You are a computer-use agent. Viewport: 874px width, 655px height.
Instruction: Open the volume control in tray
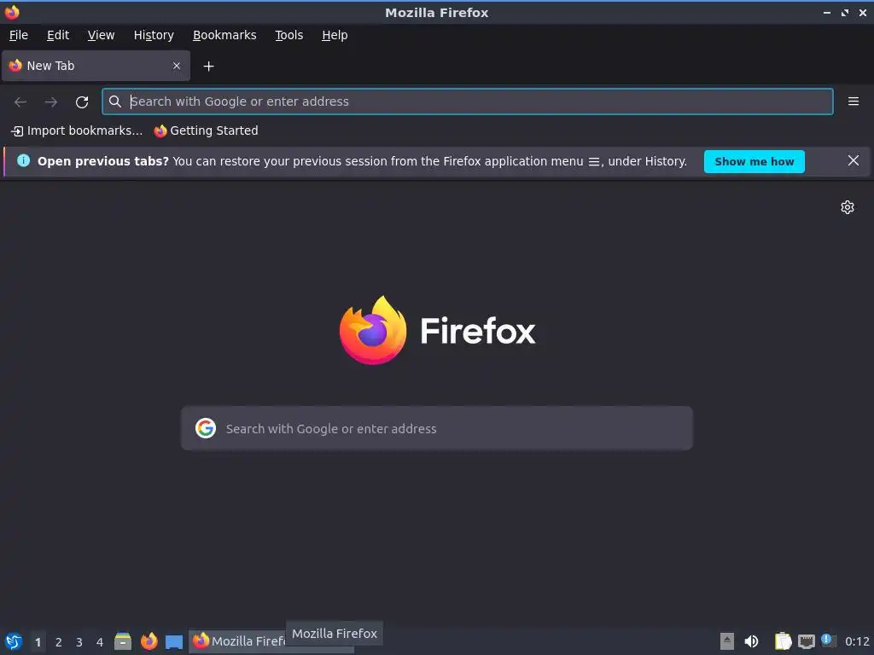click(x=751, y=641)
